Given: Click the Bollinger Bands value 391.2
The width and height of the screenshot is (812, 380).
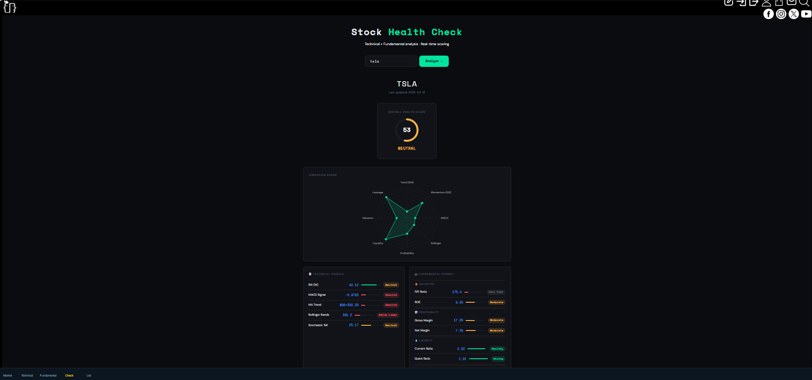Looking at the screenshot, I should 347,315.
